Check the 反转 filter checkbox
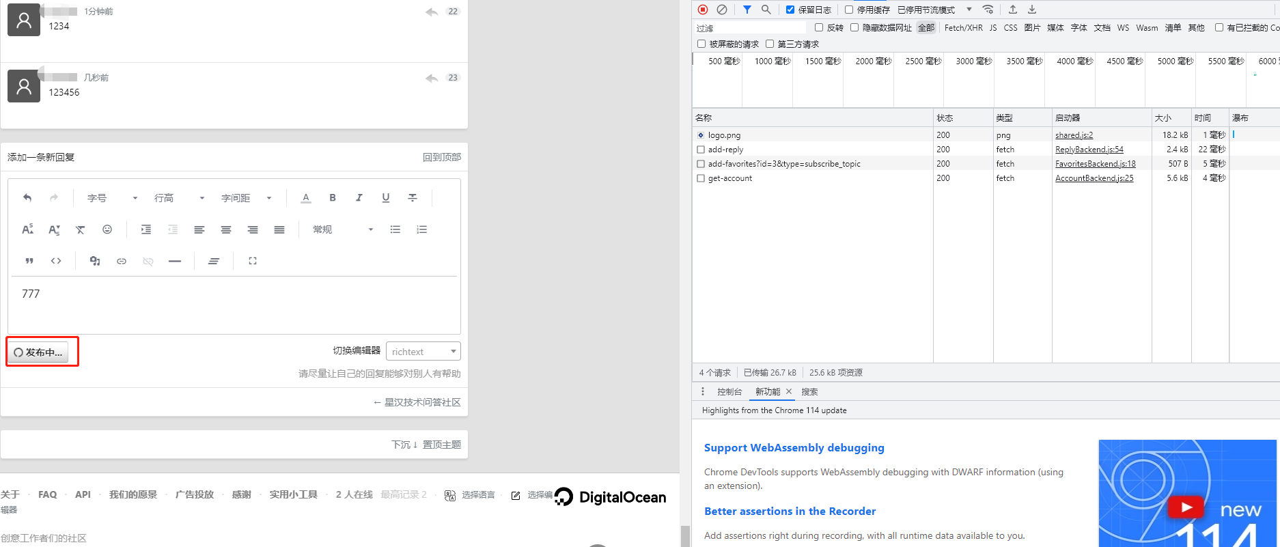Image resolution: width=1280 pixels, height=547 pixels. pos(819,27)
